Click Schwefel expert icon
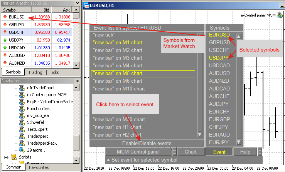The image size is (285, 172). click(22, 122)
